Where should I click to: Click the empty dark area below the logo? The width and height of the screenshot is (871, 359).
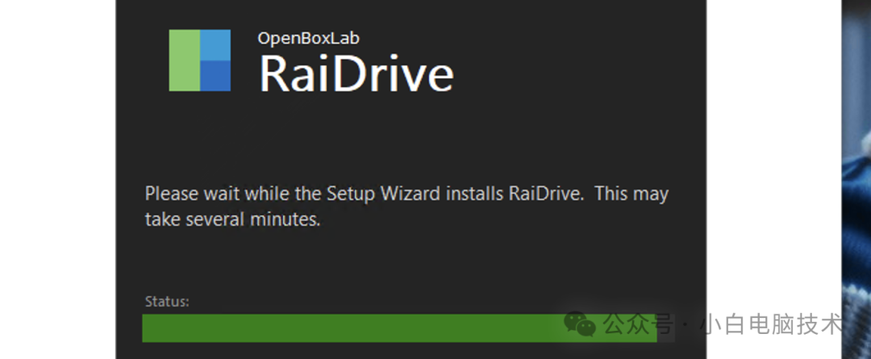(411, 139)
